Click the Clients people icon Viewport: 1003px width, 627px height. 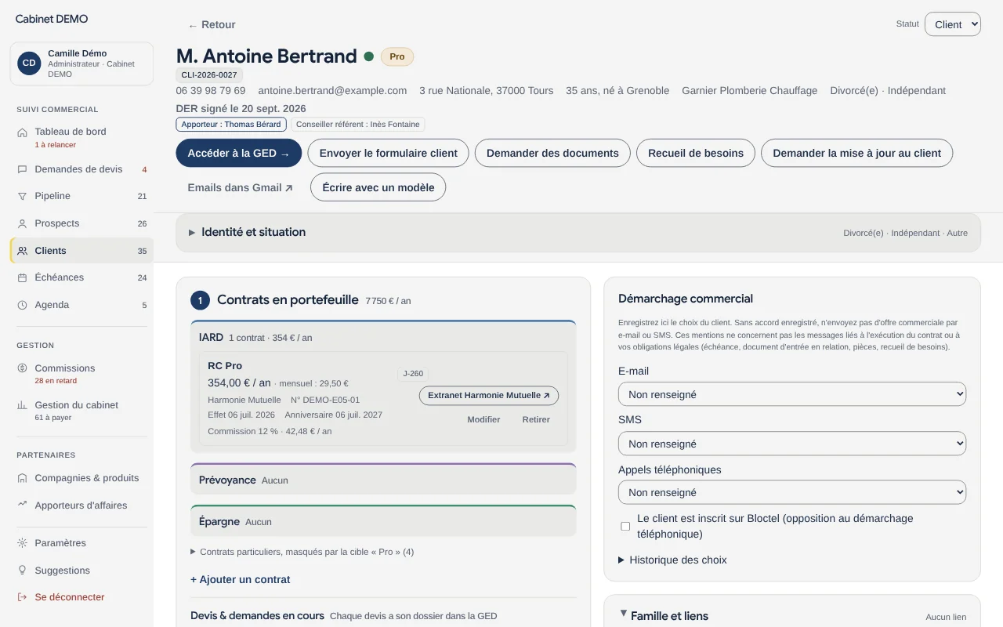pyautogui.click(x=22, y=251)
